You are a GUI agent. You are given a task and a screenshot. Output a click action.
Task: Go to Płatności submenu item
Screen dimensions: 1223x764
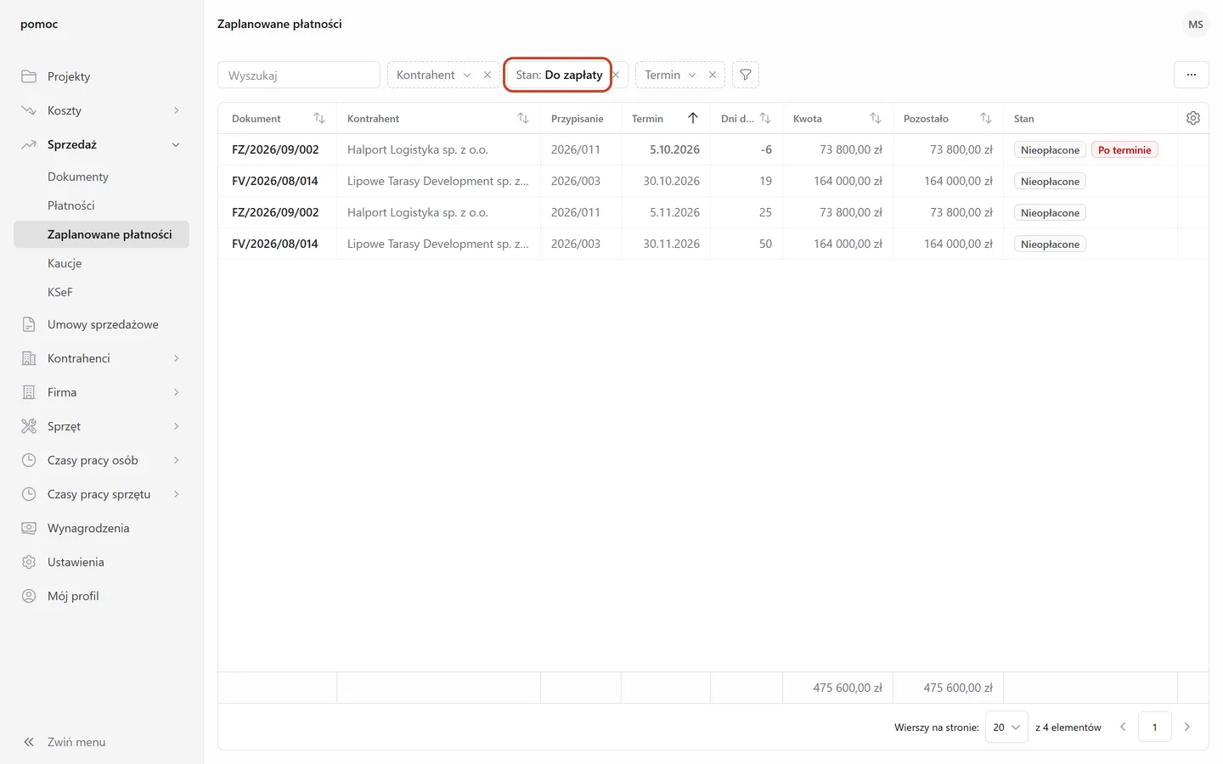pyautogui.click(x=71, y=205)
